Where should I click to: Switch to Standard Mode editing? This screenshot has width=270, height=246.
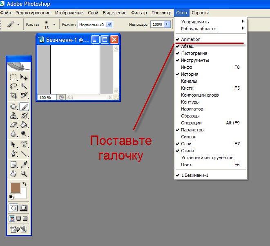tap(13, 208)
